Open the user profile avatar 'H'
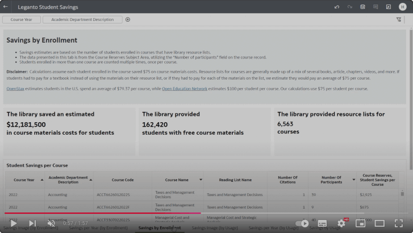This screenshot has width=413, height=233. pyautogui.click(x=403, y=7)
